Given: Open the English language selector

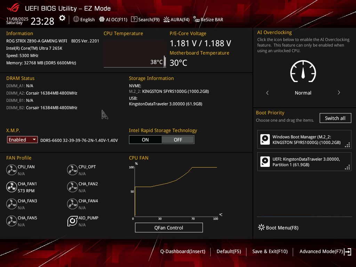Looking at the screenshot, I should [84, 19].
